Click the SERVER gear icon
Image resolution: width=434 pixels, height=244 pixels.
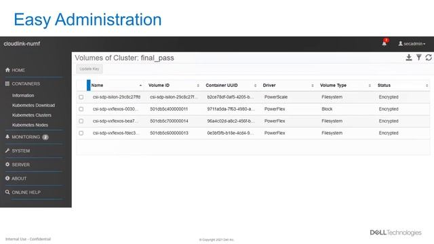coord(7,164)
